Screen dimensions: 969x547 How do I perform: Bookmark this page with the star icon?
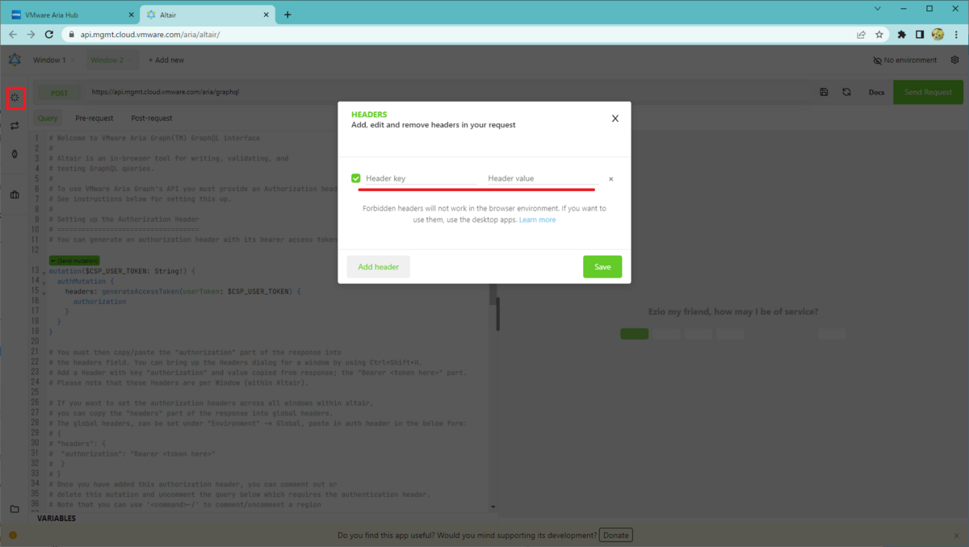[x=879, y=35]
